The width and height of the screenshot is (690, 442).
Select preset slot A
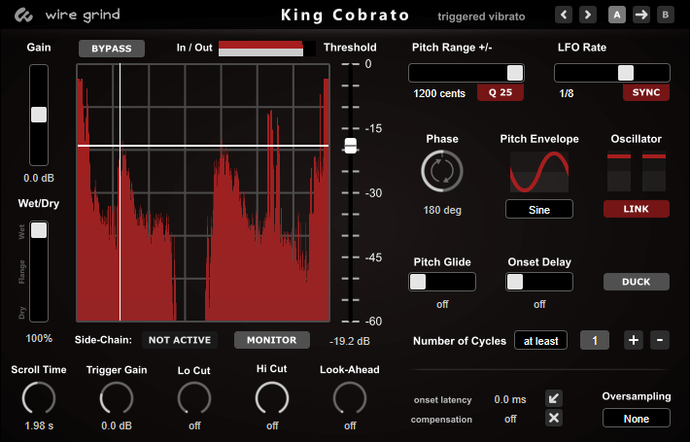[617, 15]
